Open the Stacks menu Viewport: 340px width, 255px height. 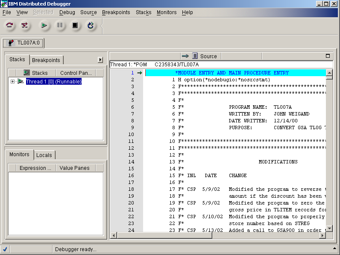144,12
